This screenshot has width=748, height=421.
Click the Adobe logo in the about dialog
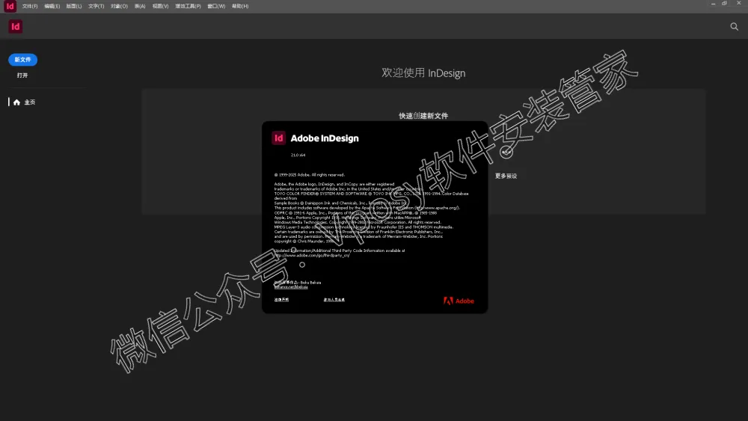[x=459, y=301]
